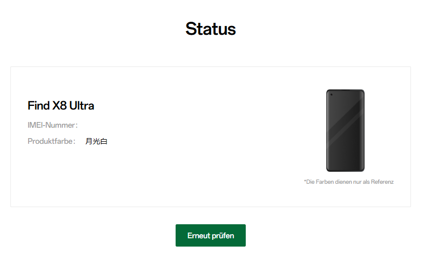Click the Find X8 Ultra product title

click(x=61, y=106)
